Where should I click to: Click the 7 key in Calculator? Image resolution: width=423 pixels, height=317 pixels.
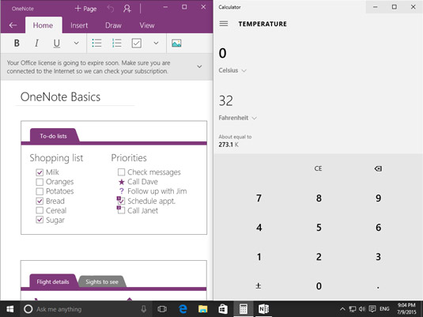pos(259,198)
